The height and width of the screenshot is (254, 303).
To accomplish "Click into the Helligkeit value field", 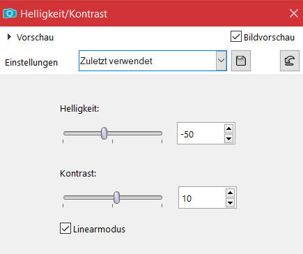I will click(x=201, y=133).
